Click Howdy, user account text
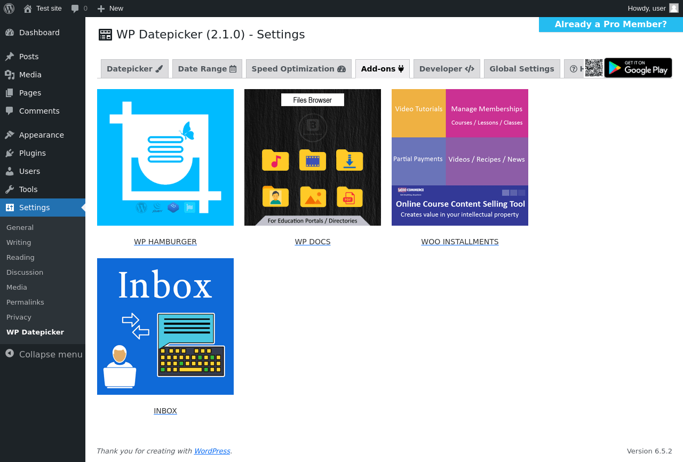The image size is (683, 462). click(647, 9)
